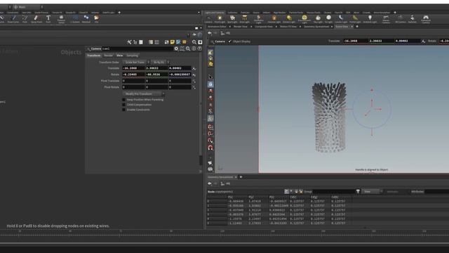Select the Draw Curve shelf tool

click(13, 19)
